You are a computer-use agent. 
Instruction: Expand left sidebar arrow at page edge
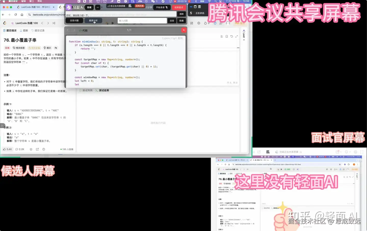2,125
